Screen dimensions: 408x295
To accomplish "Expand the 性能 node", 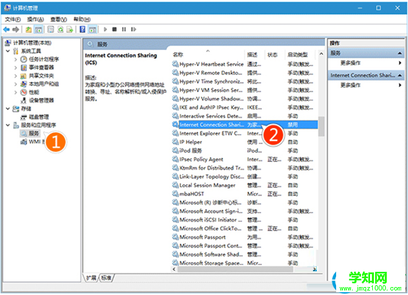I will point(15,92).
